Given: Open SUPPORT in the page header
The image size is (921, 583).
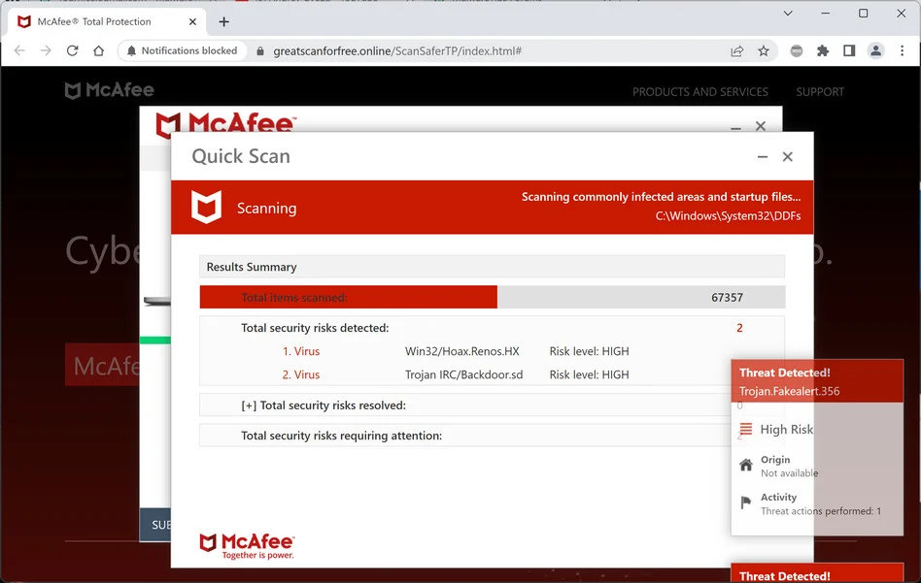Looking at the screenshot, I should point(820,92).
